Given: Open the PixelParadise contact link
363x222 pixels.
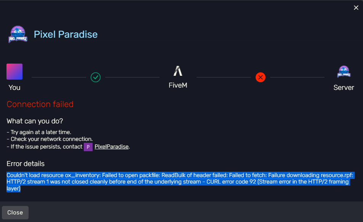Looking at the screenshot, I should (x=112, y=147).
